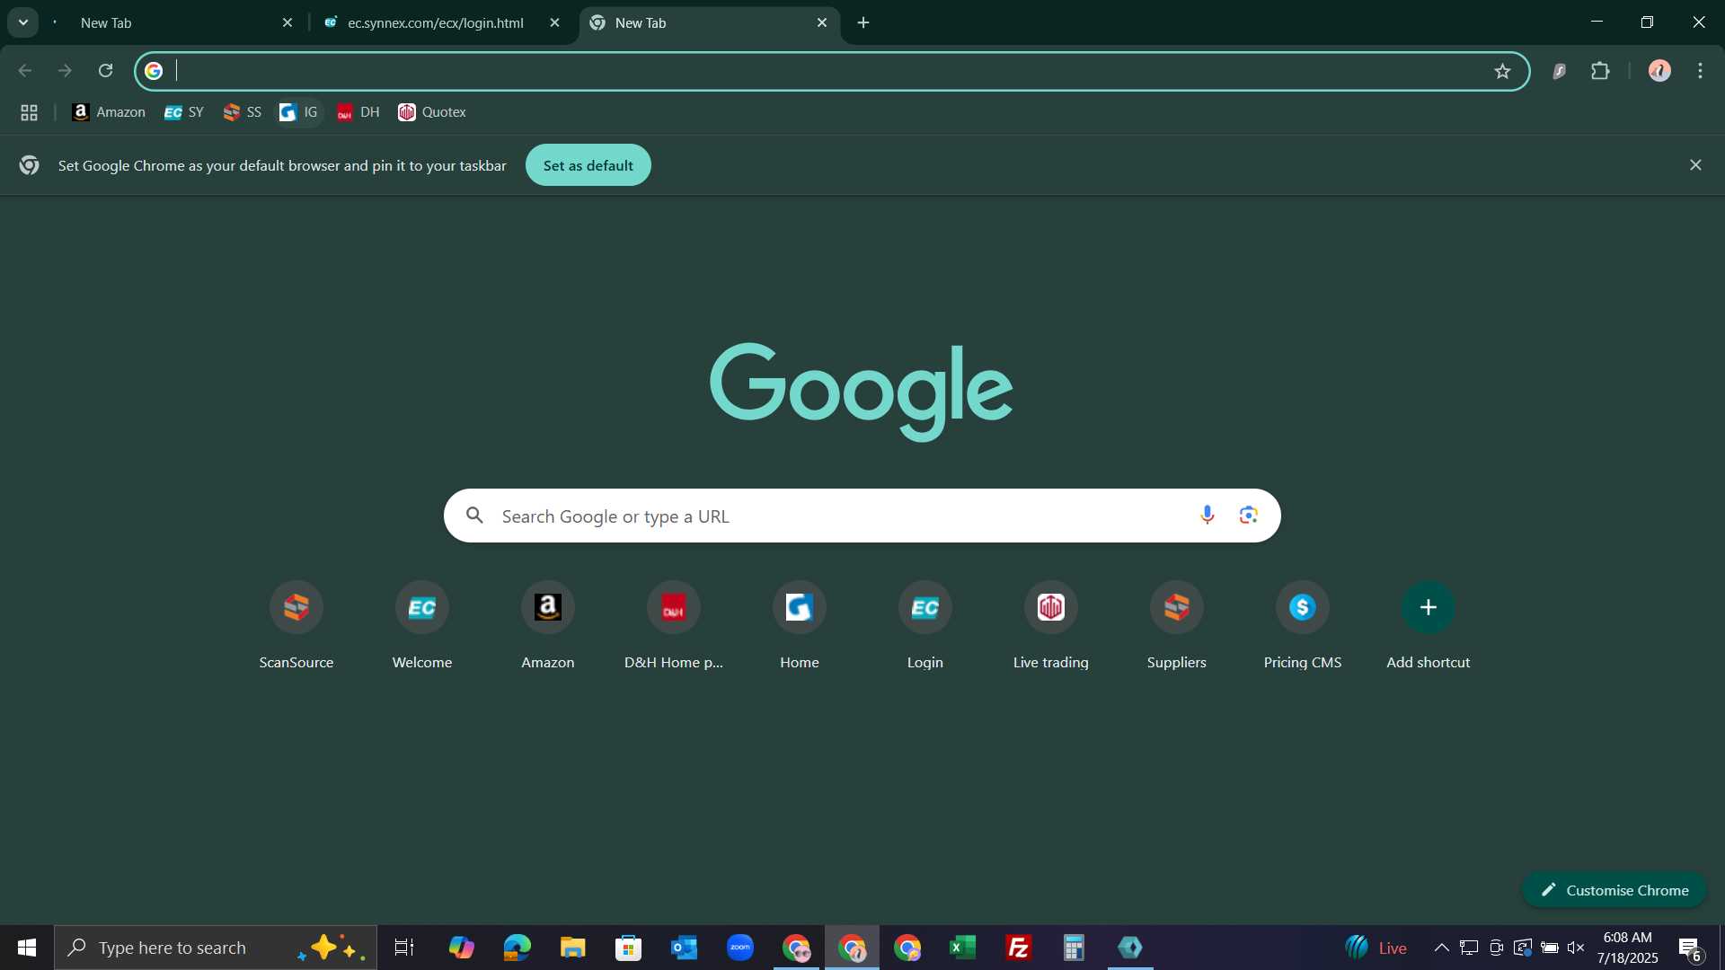The height and width of the screenshot is (970, 1725).
Task: Click the Customise Chrome button
Action: (x=1614, y=890)
